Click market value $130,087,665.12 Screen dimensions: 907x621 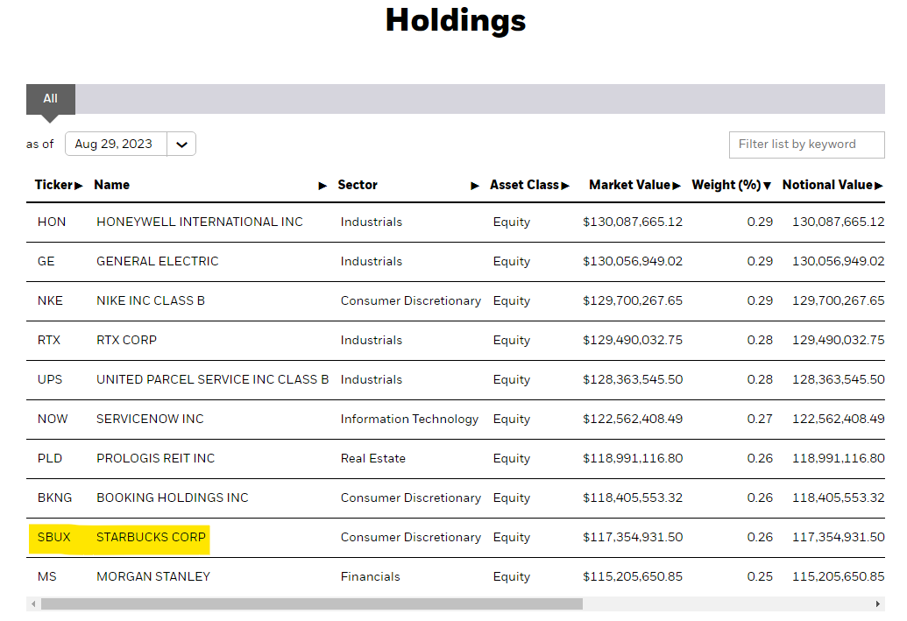click(632, 222)
